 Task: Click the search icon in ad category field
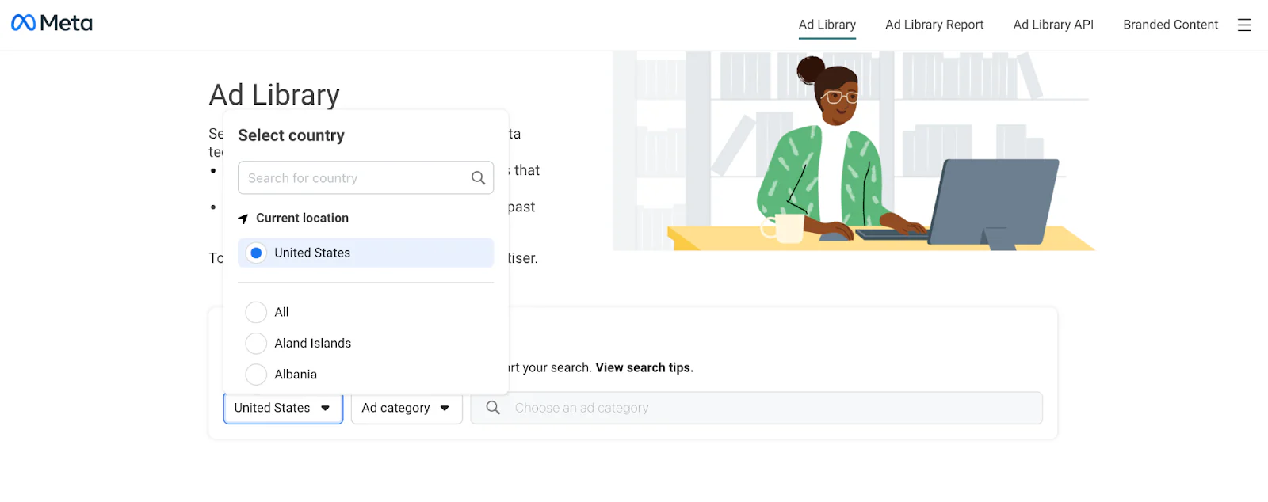[492, 407]
